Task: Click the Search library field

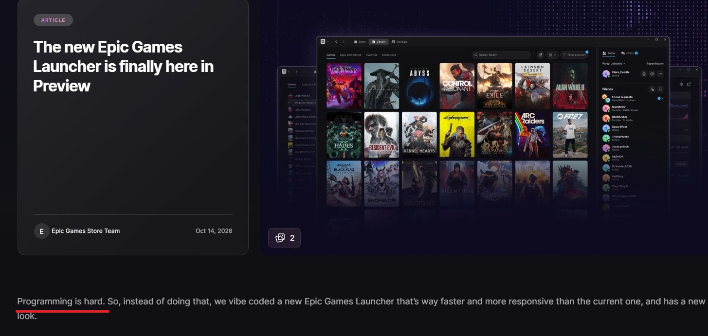Action: click(501, 55)
